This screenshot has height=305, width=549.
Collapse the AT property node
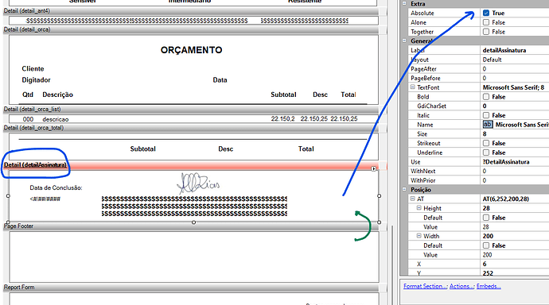413,199
